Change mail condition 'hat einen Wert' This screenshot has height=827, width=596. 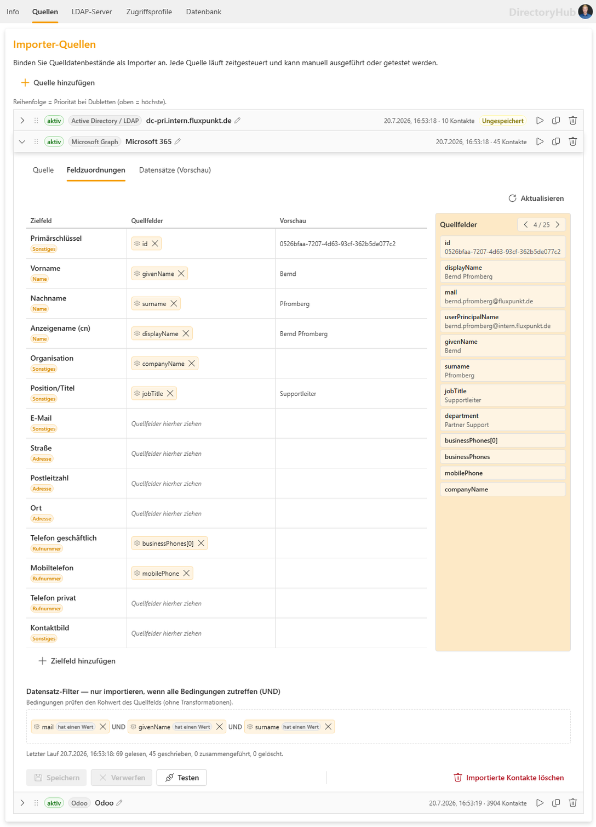tap(76, 727)
